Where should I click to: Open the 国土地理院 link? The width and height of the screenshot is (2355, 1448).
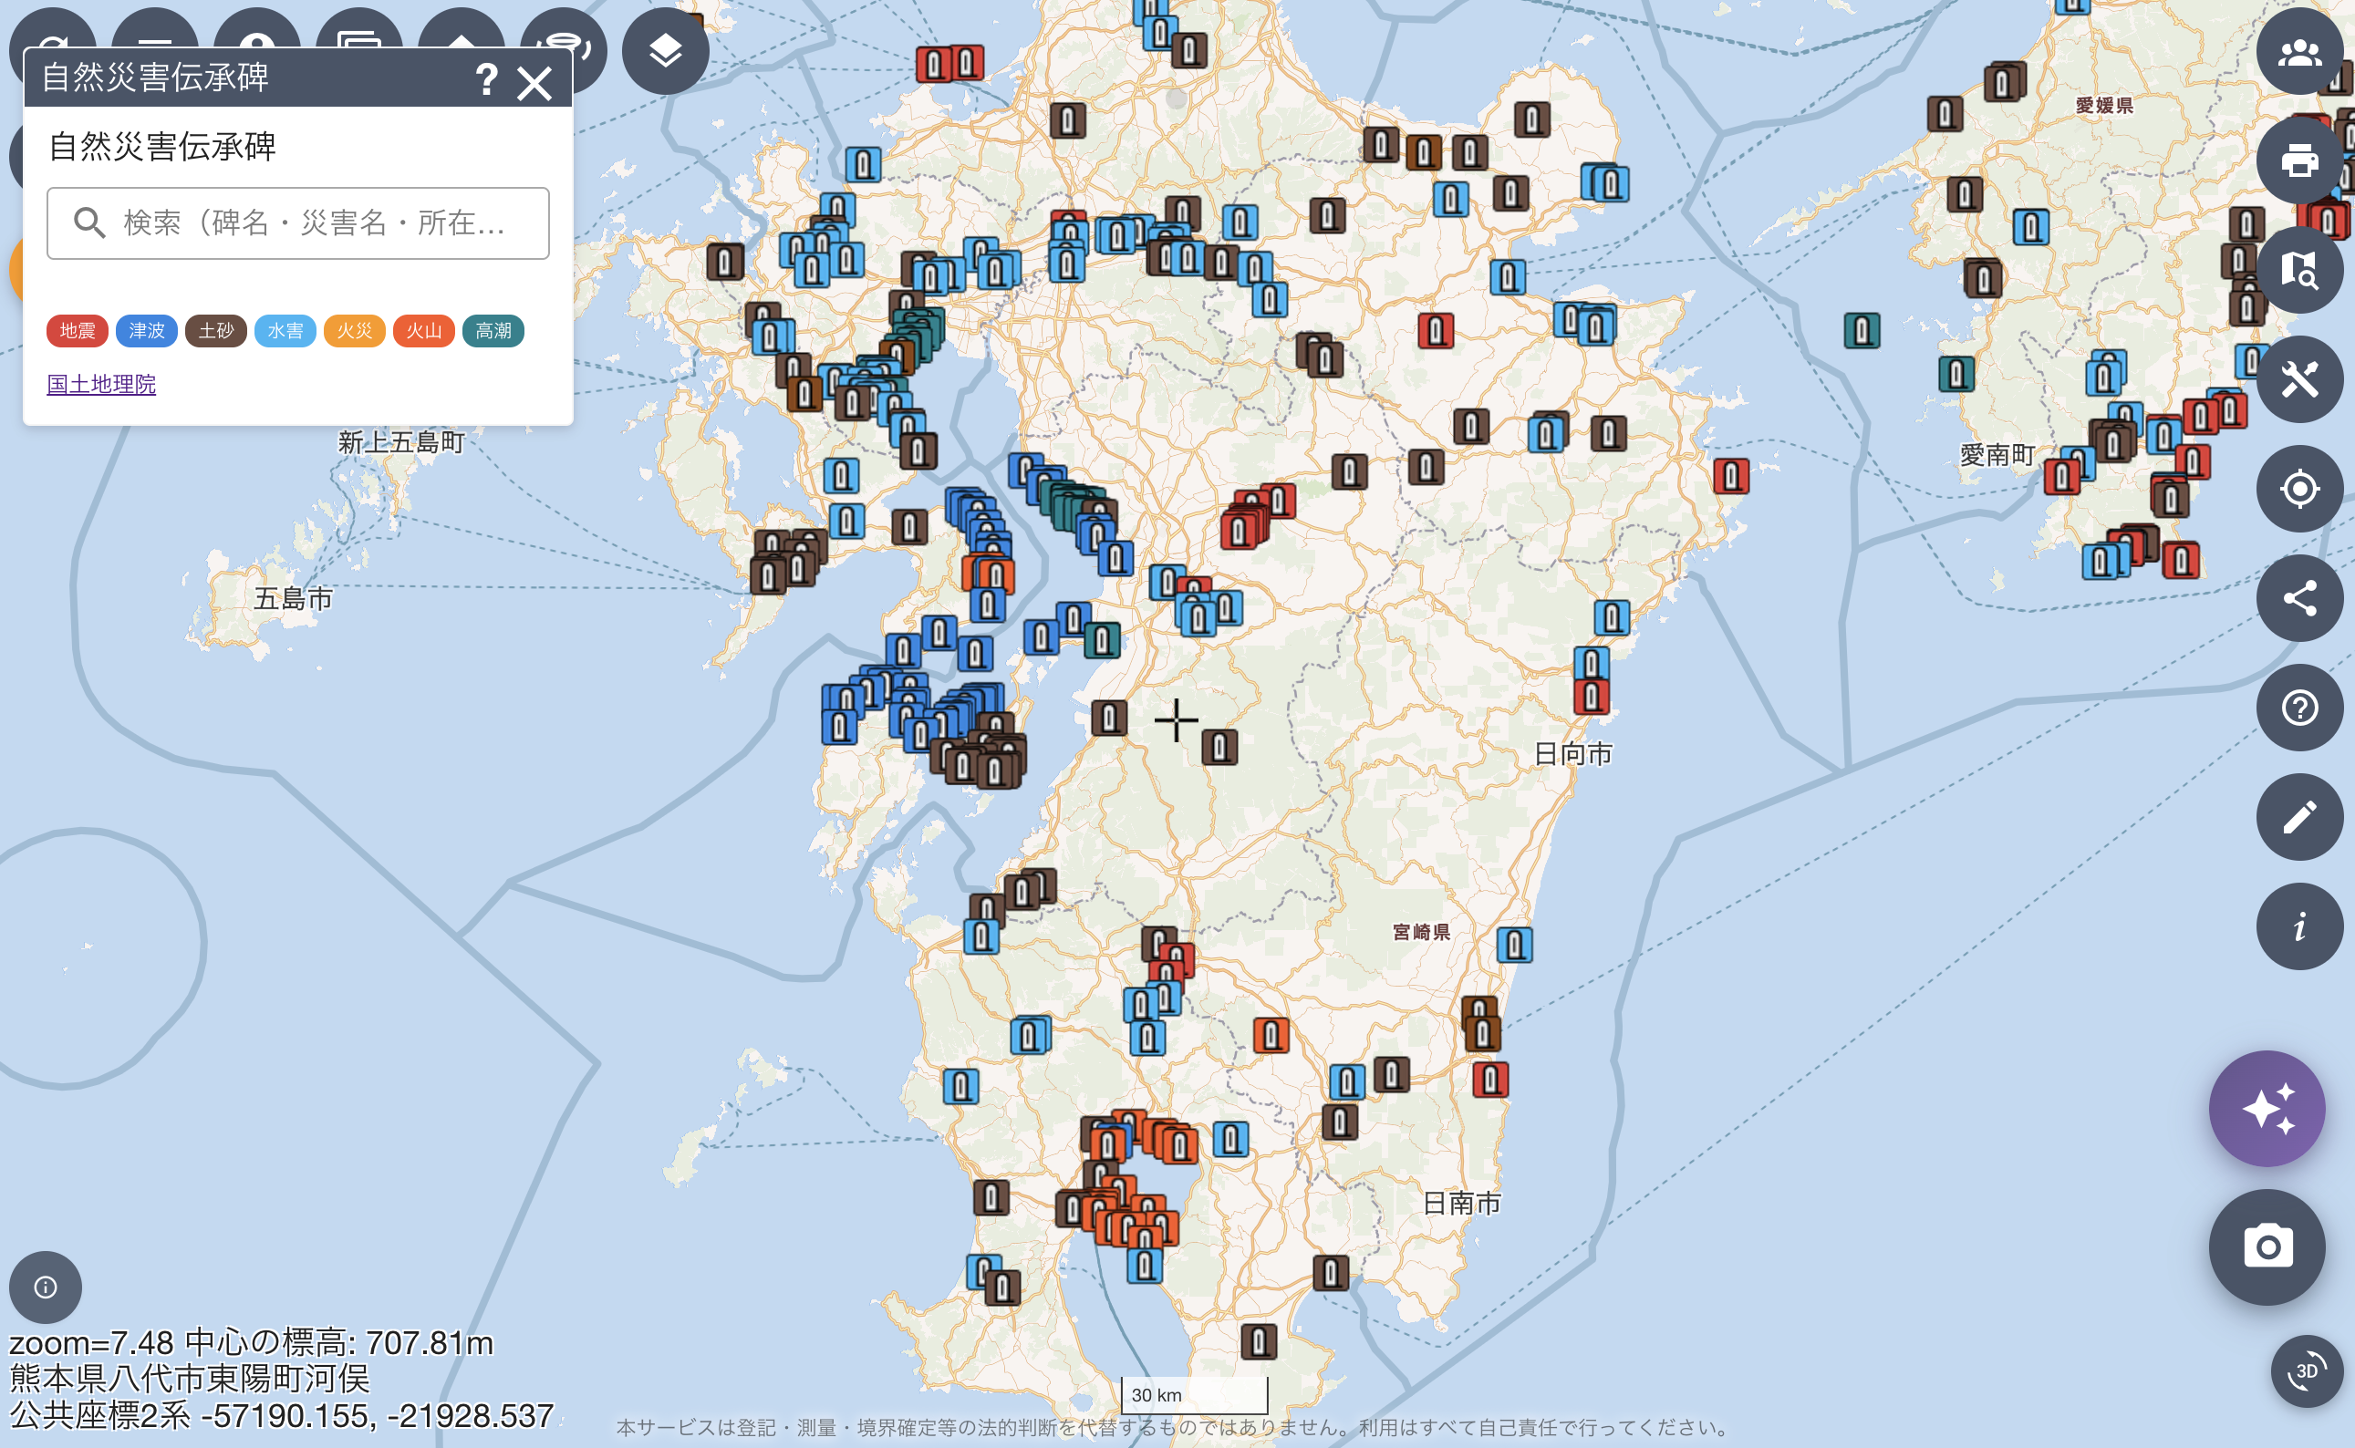[101, 384]
